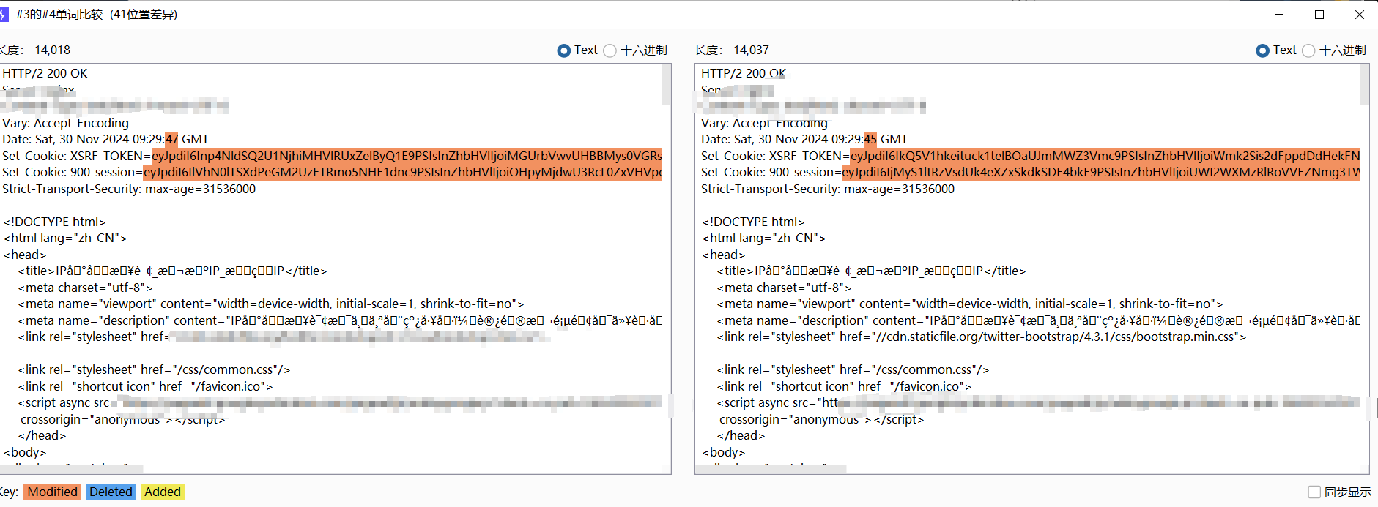The image size is (1378, 507).
Task: Click highlighted seconds '45' in right Date header
Action: click(x=870, y=139)
